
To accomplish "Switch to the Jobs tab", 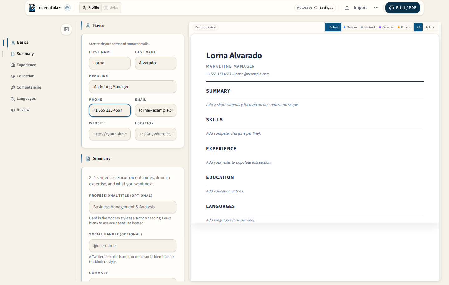I will pos(111,8).
